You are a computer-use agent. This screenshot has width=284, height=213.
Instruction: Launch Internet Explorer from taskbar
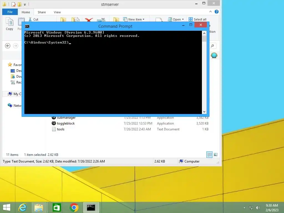(x=23, y=207)
